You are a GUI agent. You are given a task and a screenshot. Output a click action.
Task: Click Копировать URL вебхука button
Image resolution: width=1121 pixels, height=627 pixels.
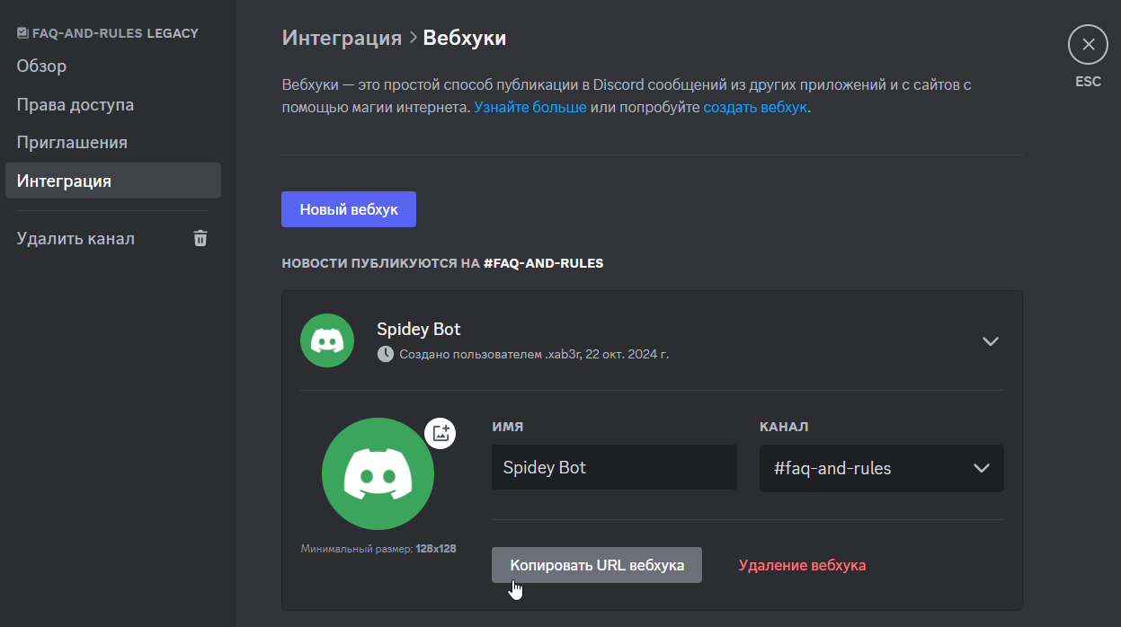pyautogui.click(x=597, y=565)
